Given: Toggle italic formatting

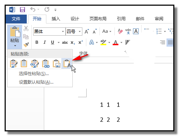Looking at the screenshot, I should point(45,42).
